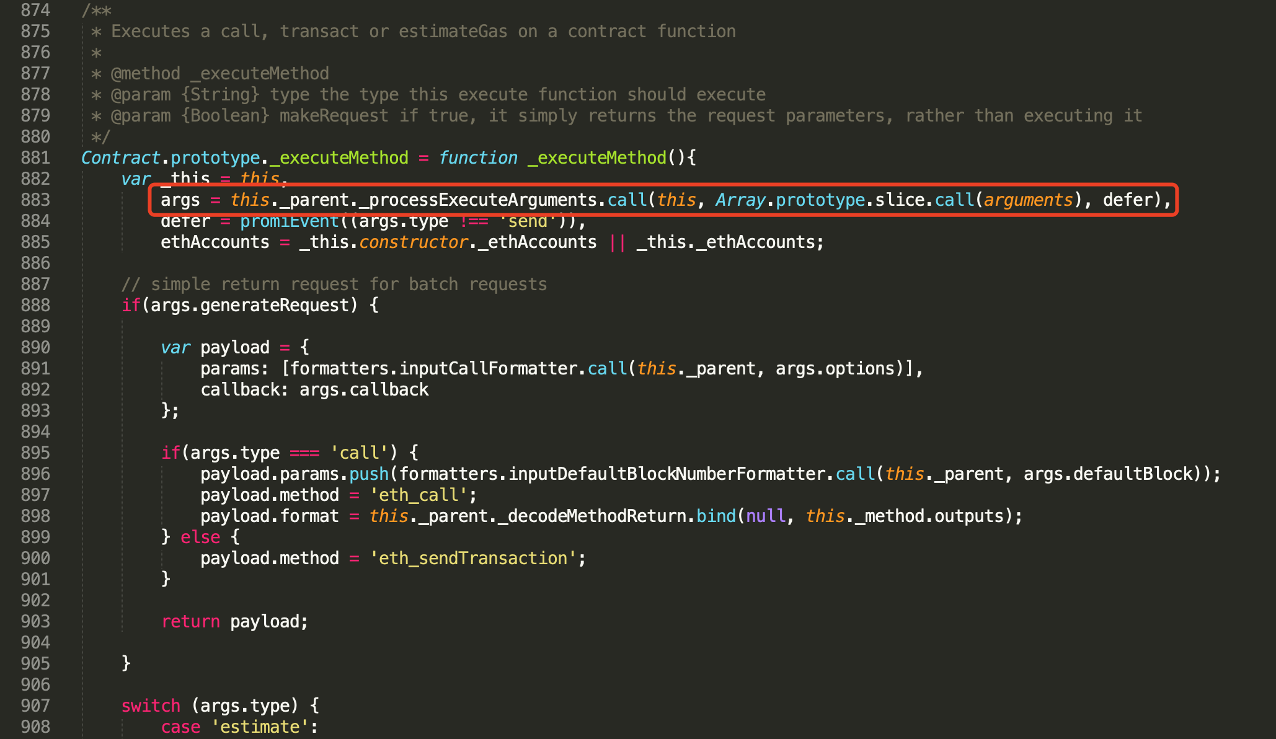Click the 'eth_sendTransaction' string literal
The height and width of the screenshot is (739, 1276).
point(473,558)
